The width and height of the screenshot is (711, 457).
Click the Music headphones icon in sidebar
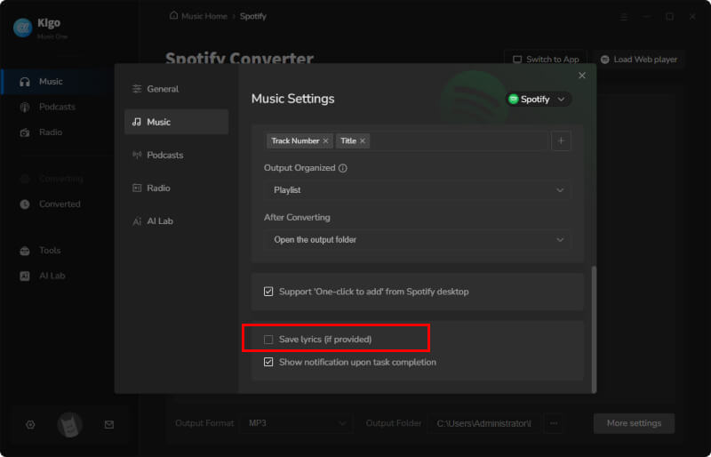25,82
